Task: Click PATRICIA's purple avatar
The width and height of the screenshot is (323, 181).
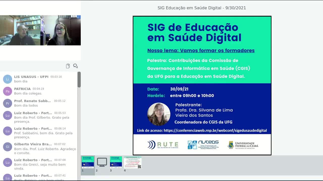Action: pos(8,91)
